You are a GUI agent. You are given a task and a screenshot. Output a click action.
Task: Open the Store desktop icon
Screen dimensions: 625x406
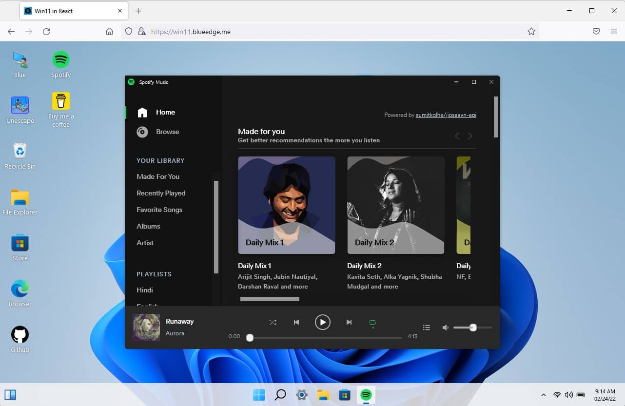(20, 248)
